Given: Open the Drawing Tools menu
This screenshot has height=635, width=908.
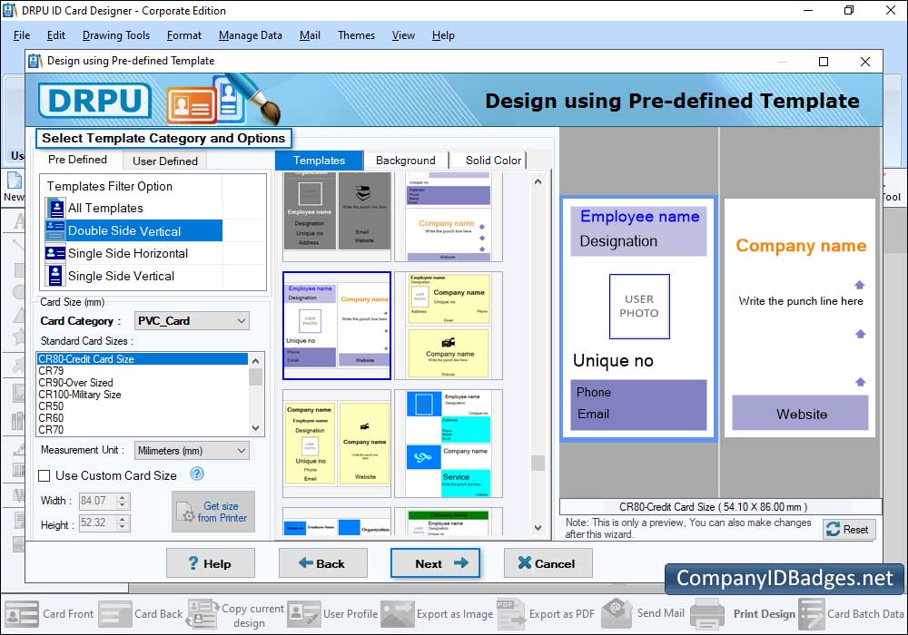Looking at the screenshot, I should point(116,35).
